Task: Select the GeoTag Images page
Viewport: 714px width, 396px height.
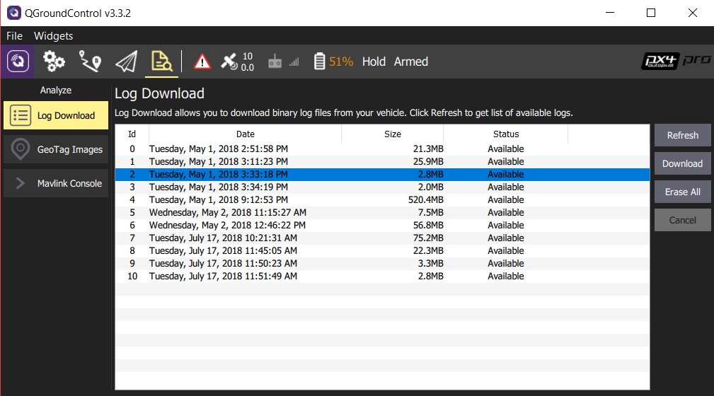Action: coord(56,149)
